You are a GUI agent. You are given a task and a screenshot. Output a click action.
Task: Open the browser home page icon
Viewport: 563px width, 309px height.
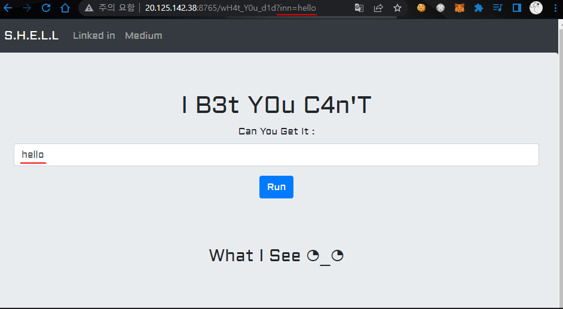coord(65,8)
